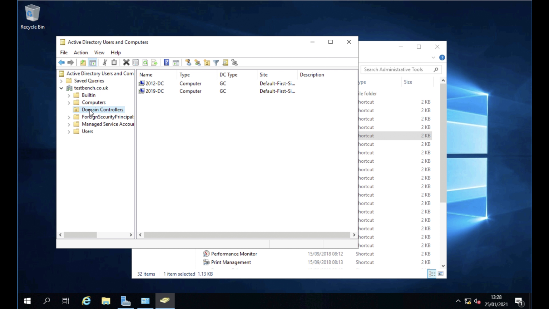Click the Find objects magnifier toolbar icon
The image size is (549, 309).
tap(225, 63)
